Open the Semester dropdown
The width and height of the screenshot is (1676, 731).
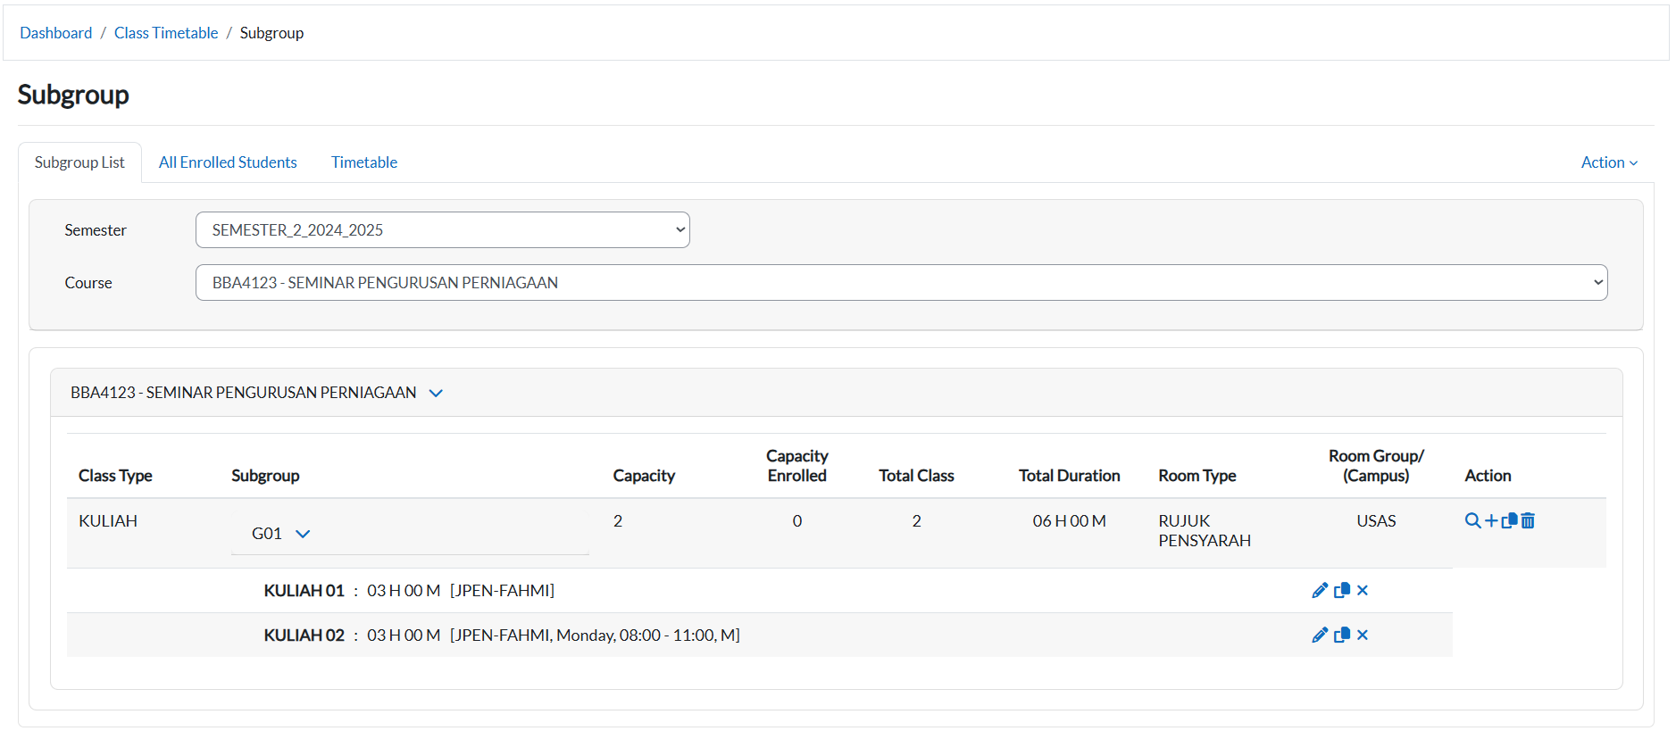click(x=442, y=230)
